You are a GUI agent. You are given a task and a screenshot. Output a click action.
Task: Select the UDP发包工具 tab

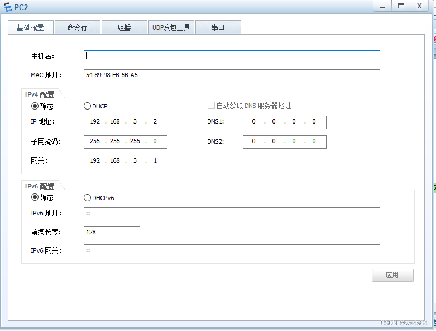tap(171, 27)
